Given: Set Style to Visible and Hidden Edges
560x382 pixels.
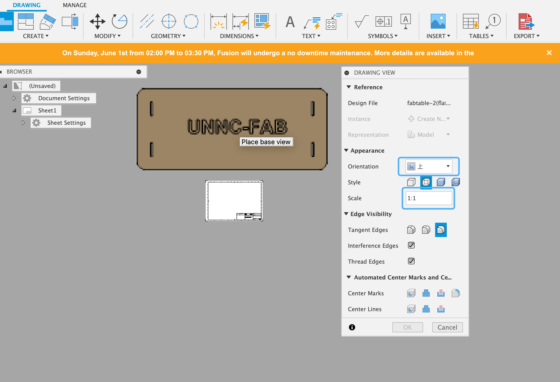Looking at the screenshot, I should [426, 182].
